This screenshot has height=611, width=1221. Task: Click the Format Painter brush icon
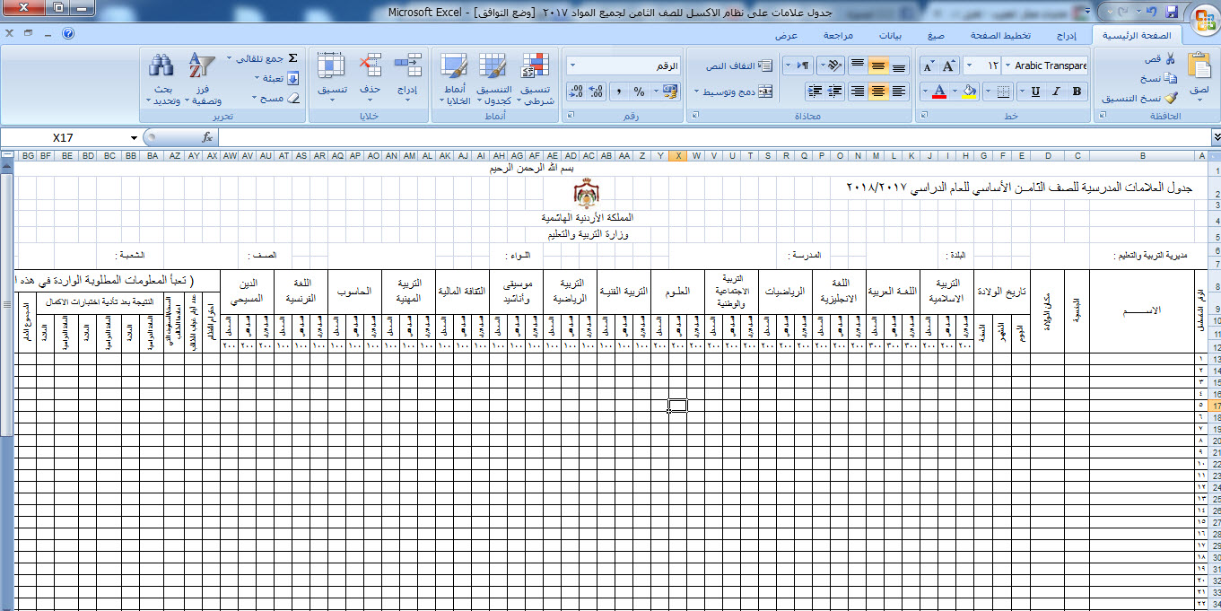(x=1171, y=99)
